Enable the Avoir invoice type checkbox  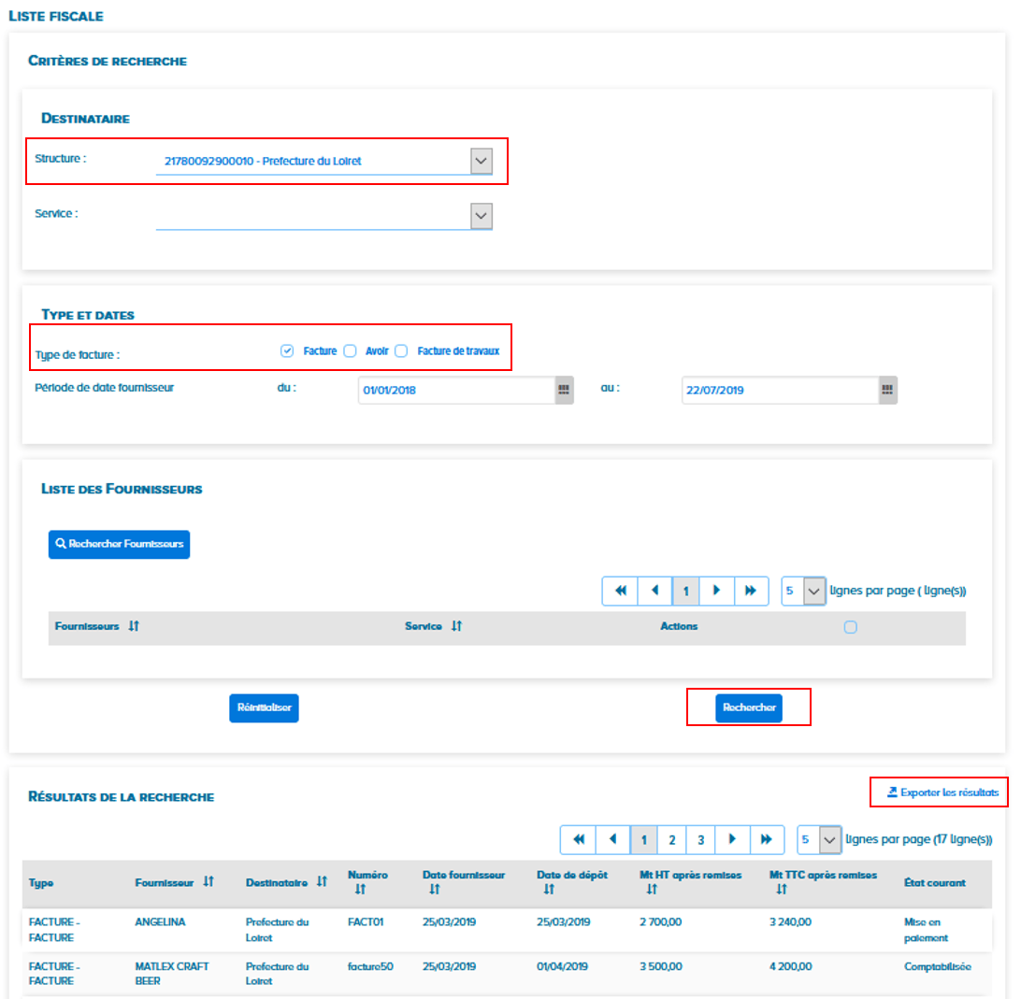click(350, 351)
